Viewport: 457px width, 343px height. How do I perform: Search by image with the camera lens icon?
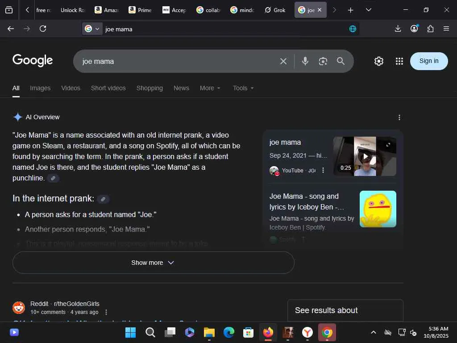[323, 61]
